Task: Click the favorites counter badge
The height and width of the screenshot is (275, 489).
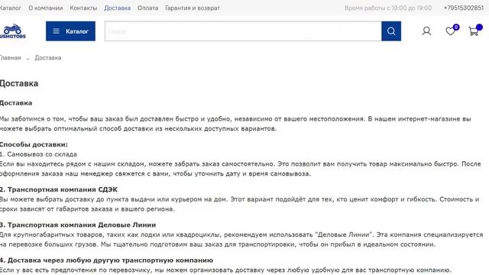Action: pyautogui.click(x=456, y=27)
